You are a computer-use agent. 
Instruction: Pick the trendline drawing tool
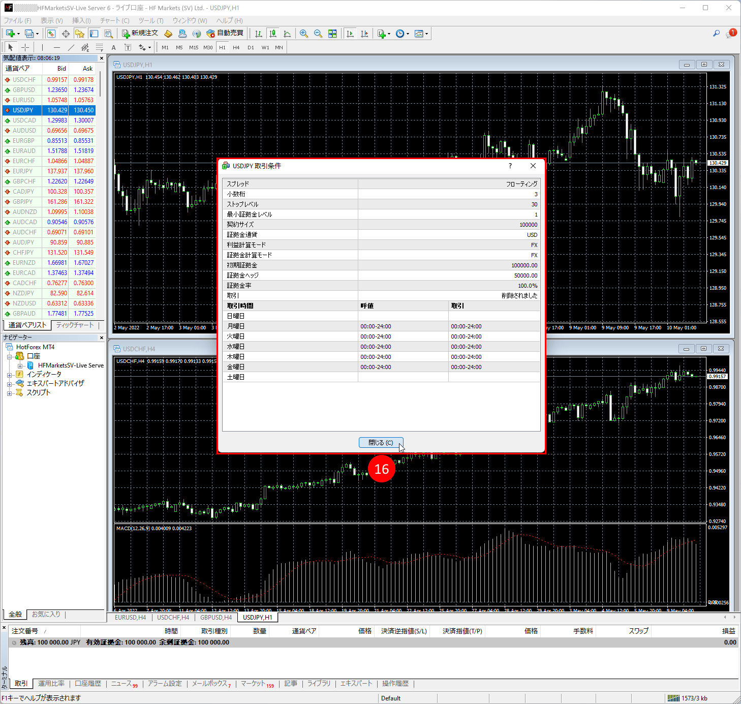(71, 47)
